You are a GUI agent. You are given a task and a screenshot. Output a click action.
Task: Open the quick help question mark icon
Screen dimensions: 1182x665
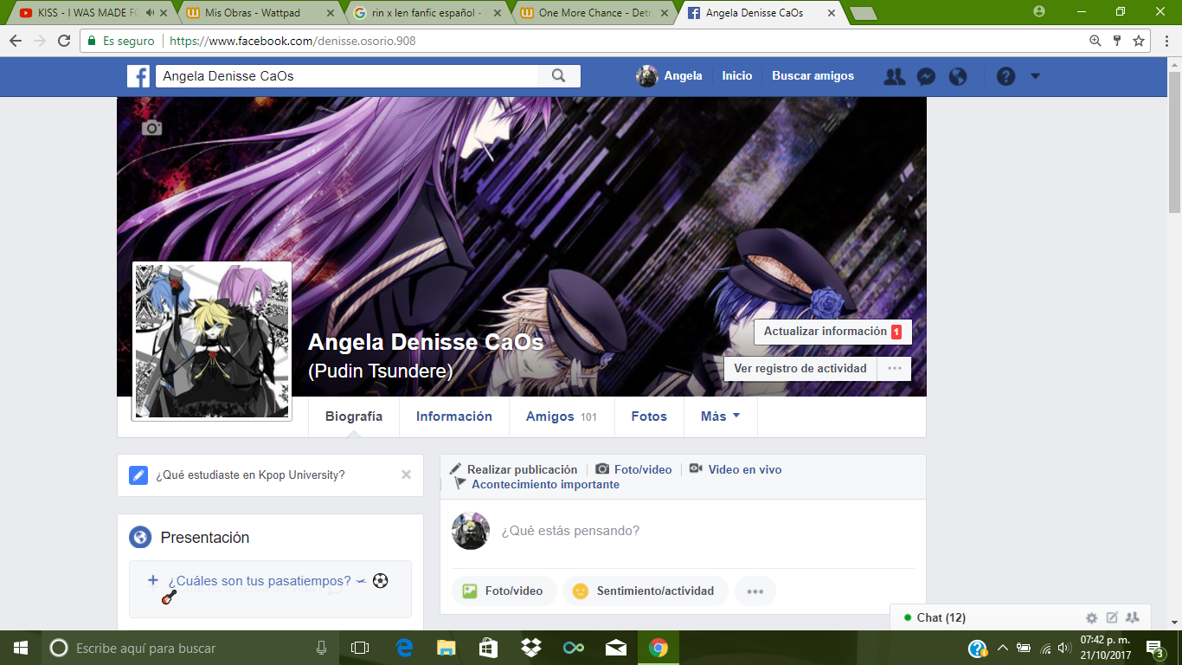point(1005,76)
